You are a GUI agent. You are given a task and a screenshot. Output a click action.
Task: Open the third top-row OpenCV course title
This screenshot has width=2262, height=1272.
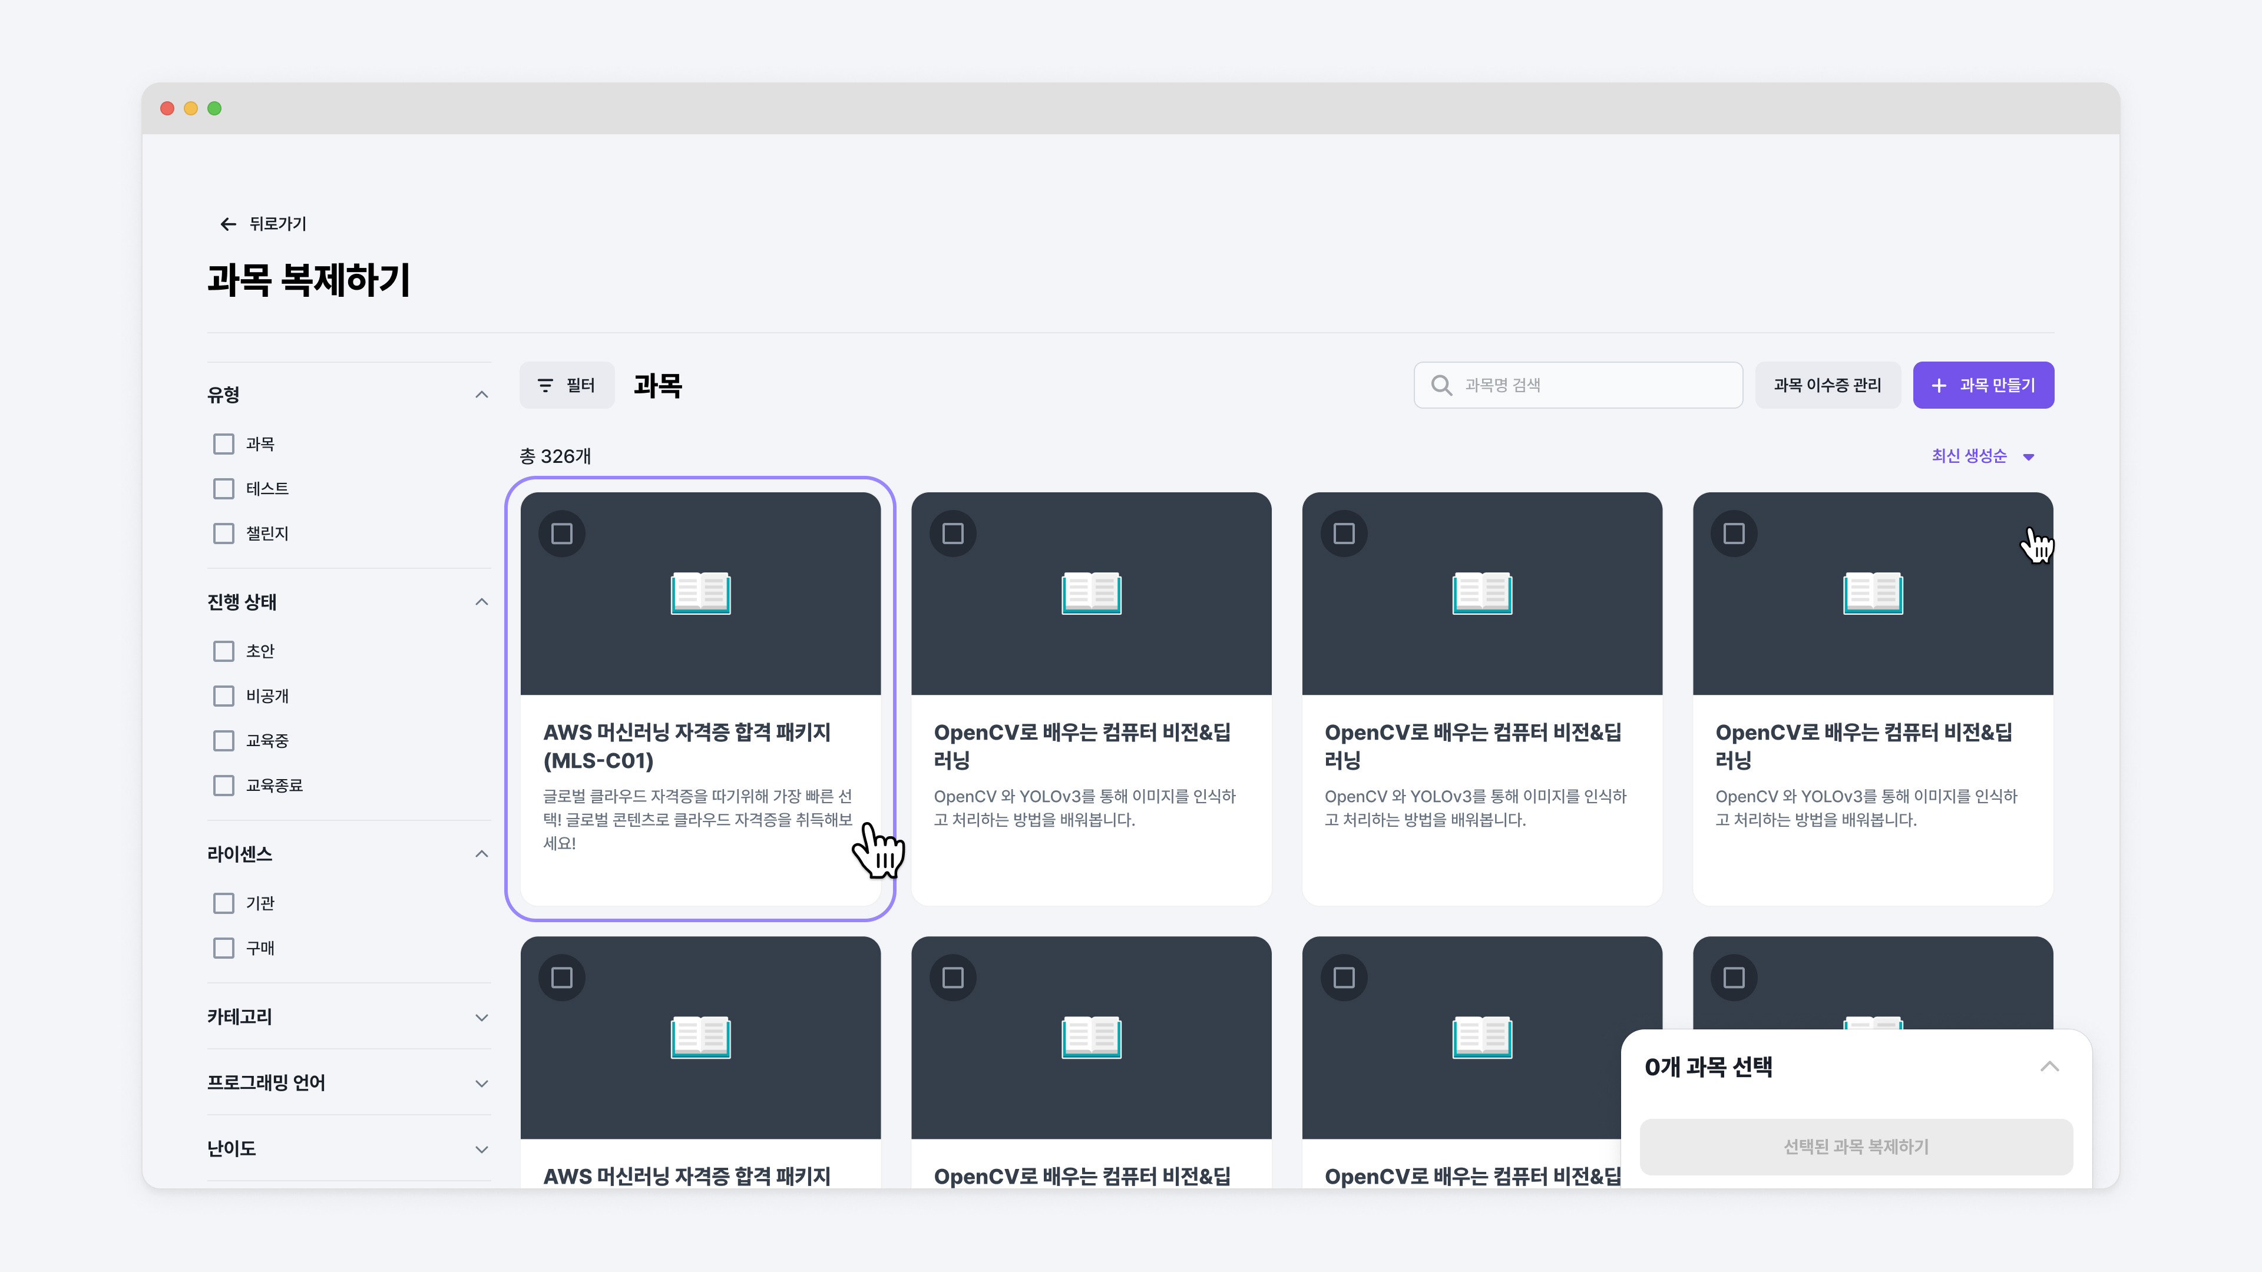pyautogui.click(x=1473, y=746)
